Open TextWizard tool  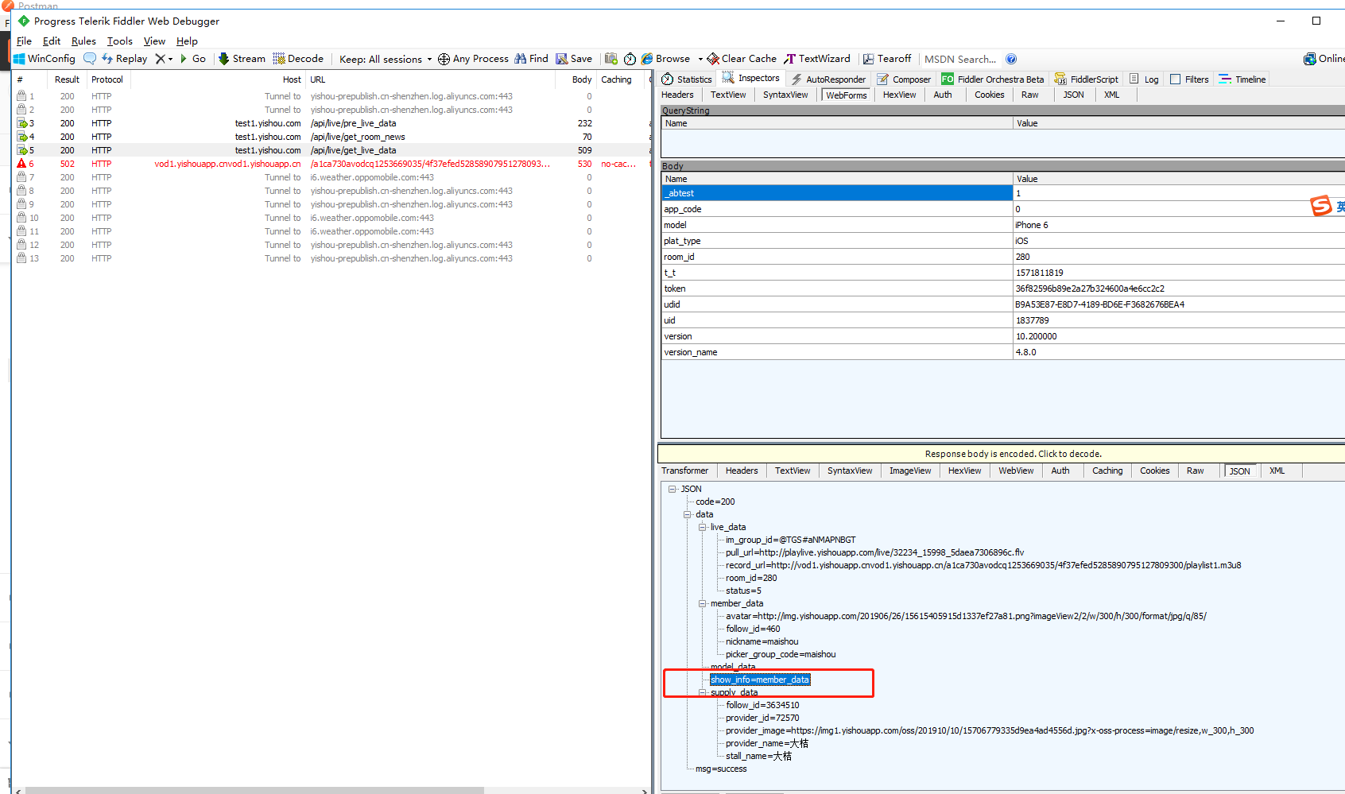pyautogui.click(x=816, y=59)
